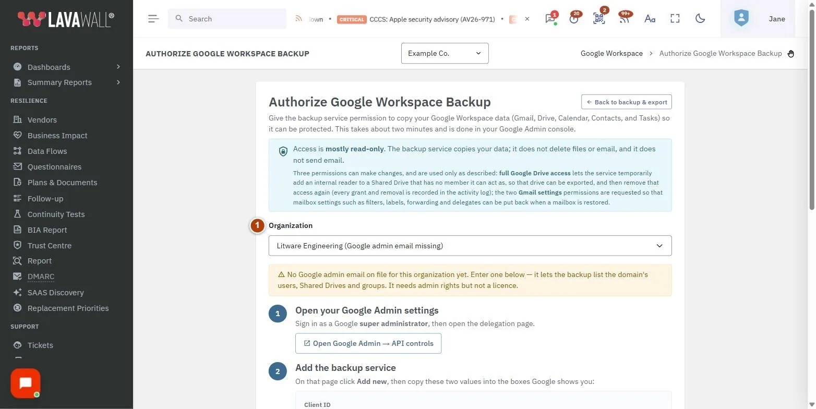Open the chat messages icon
The image size is (816, 409).
[550, 19]
